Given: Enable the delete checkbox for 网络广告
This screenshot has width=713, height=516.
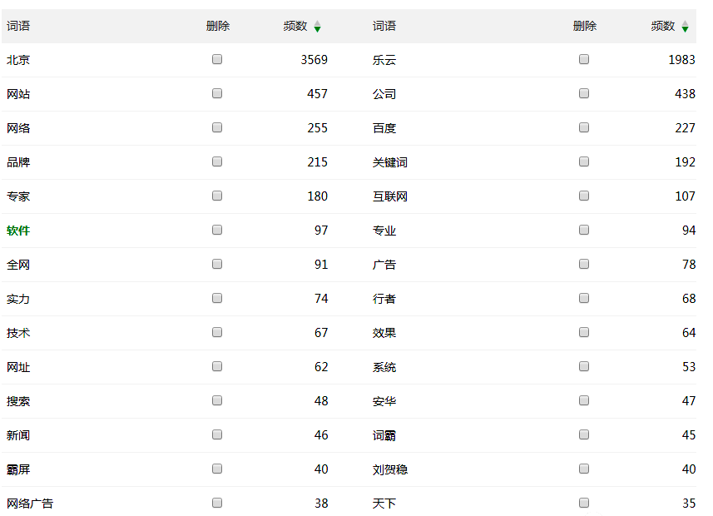Looking at the screenshot, I should pyautogui.click(x=217, y=503).
